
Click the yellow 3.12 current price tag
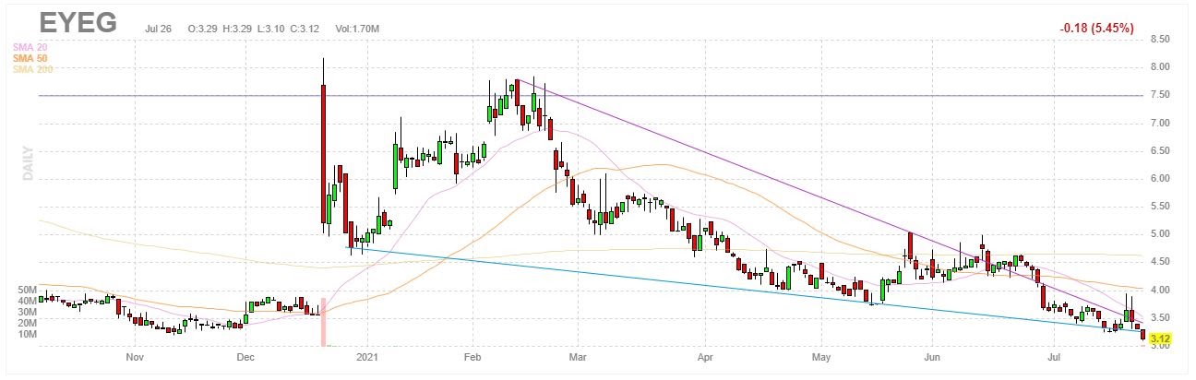tap(1160, 339)
